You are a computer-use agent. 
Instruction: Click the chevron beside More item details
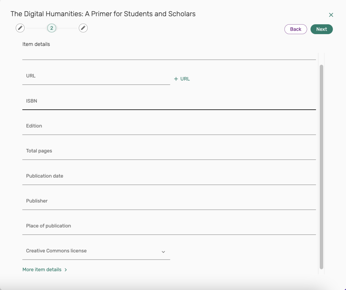point(66,270)
